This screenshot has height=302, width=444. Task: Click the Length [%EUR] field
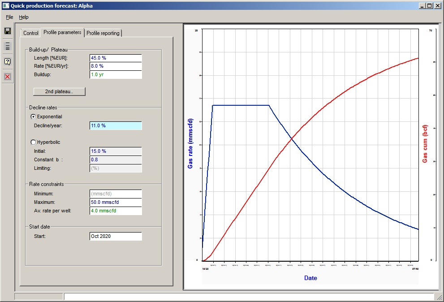(x=116, y=58)
